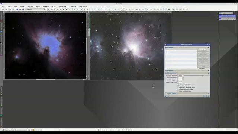Screen dimensions: 238x134
Task: Toggle Automatic exposure evaluation checkbox
Action: pyautogui.click(x=178, y=84)
